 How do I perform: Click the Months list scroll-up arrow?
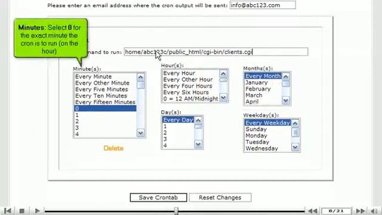pyautogui.click(x=286, y=77)
